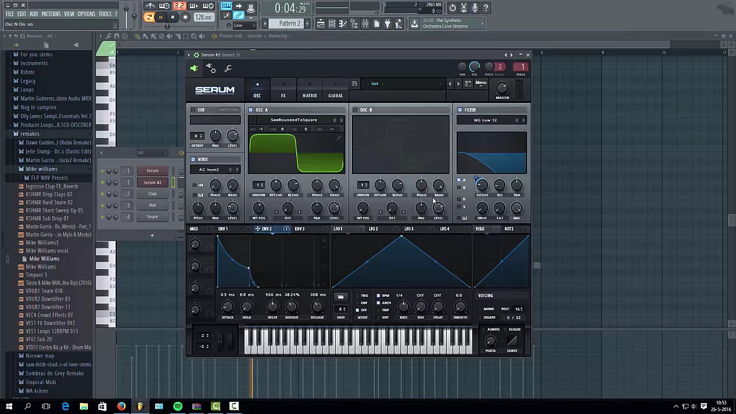Select next OSC A wavetable arrow

click(341, 120)
